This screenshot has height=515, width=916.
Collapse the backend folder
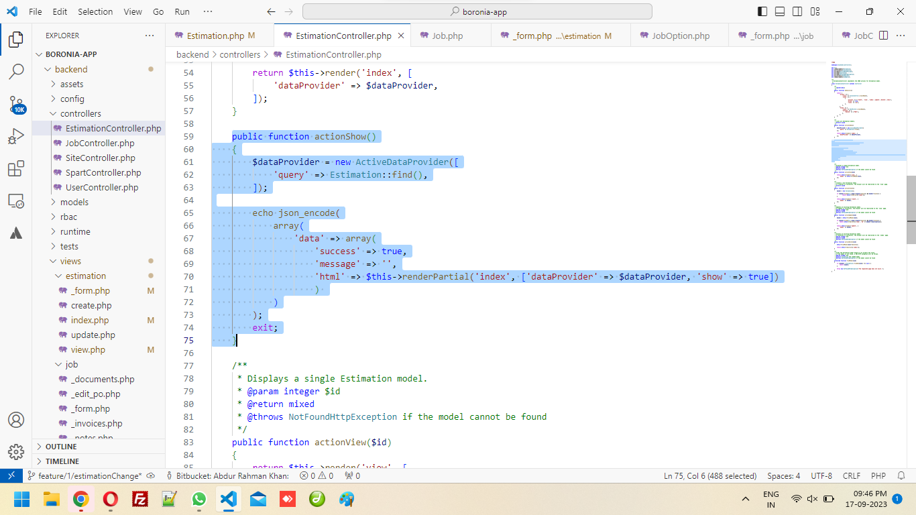[x=99, y=69]
